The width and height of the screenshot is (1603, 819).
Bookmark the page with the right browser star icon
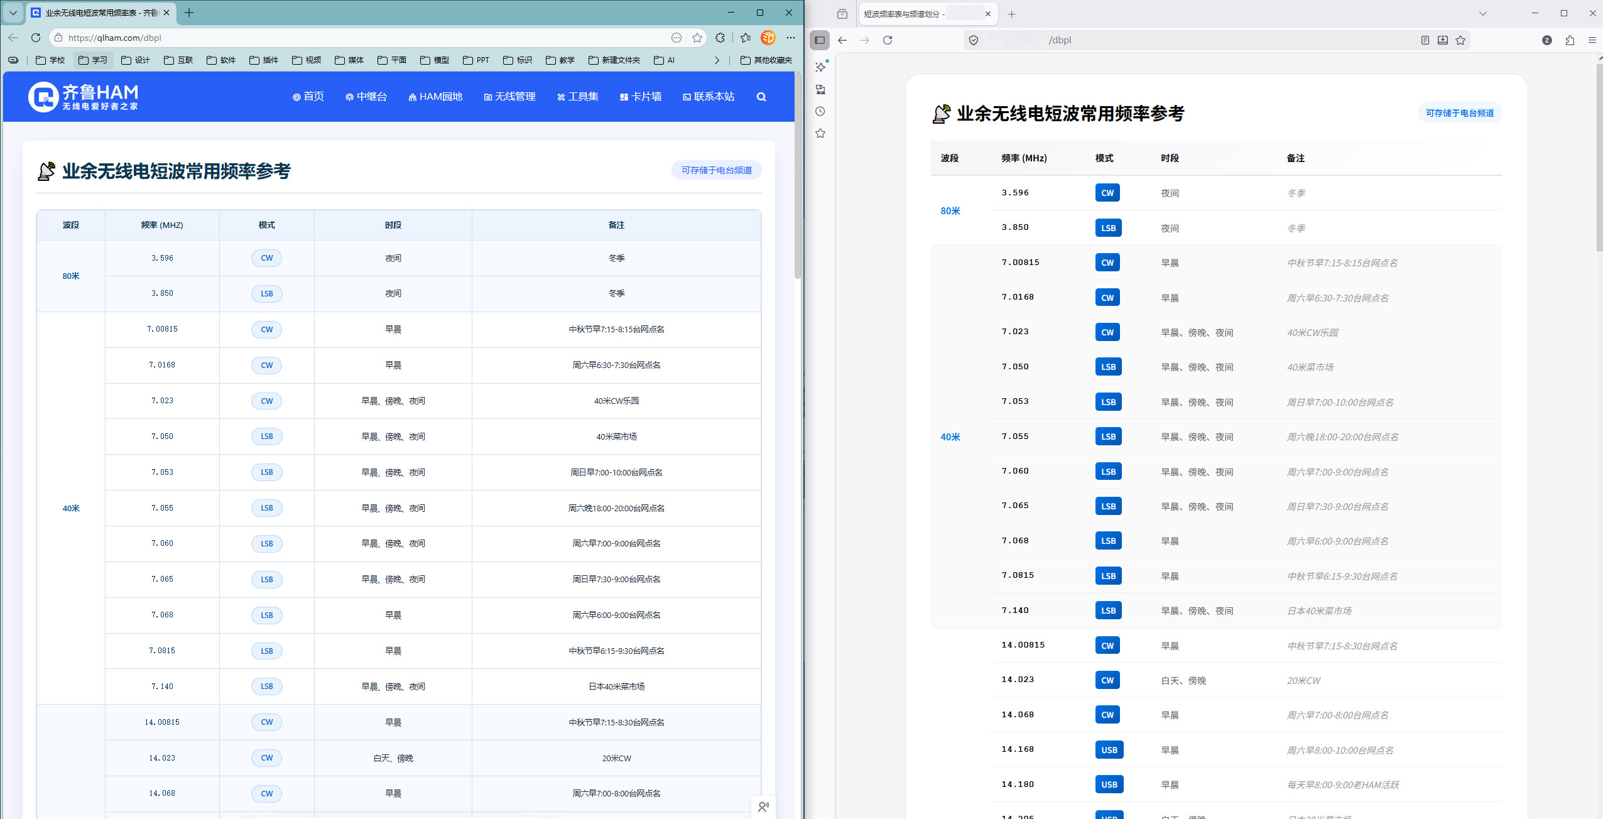click(x=1460, y=40)
